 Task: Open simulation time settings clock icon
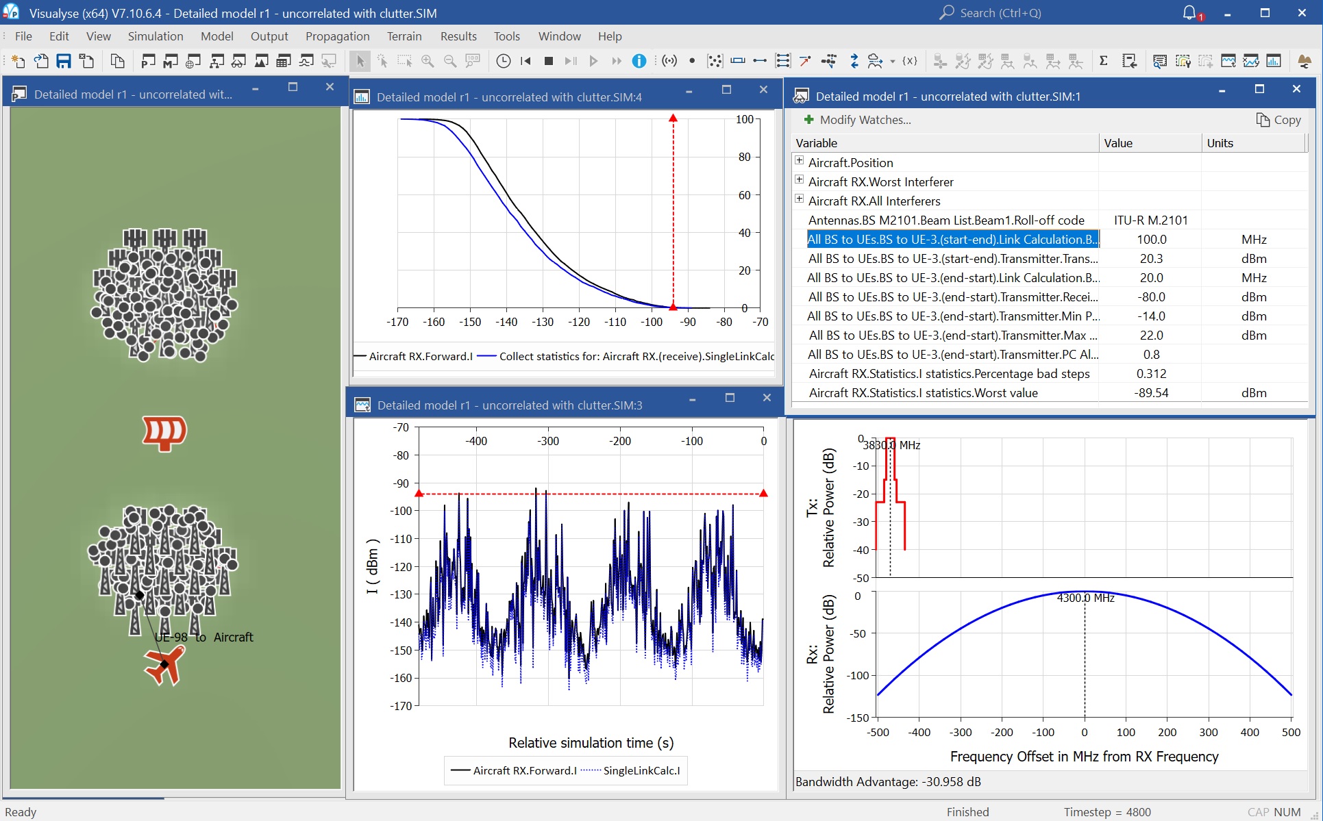tap(504, 62)
